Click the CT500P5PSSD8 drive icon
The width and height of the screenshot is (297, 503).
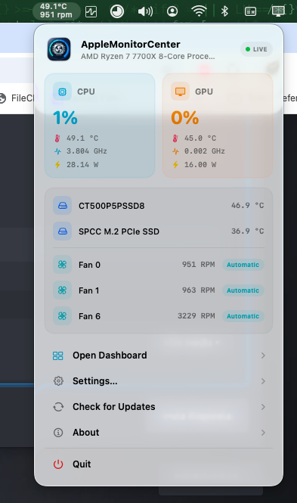(x=63, y=205)
